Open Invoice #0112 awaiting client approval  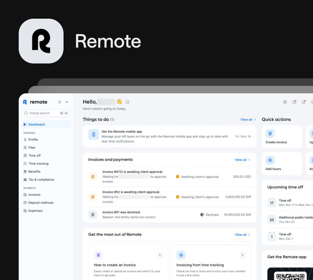[x=170, y=177]
